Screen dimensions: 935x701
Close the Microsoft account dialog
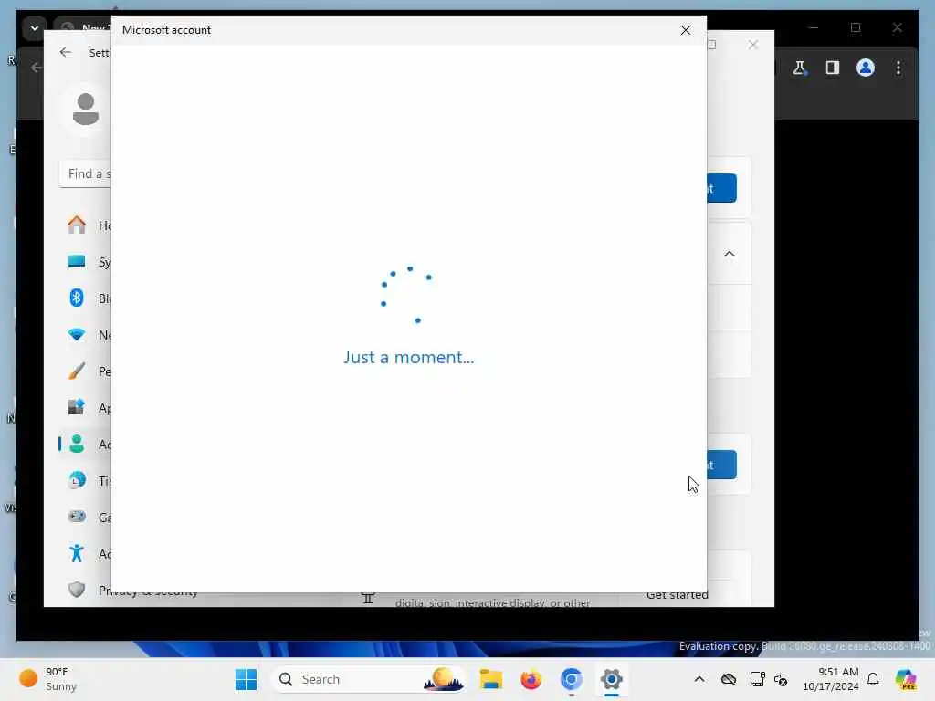click(685, 30)
